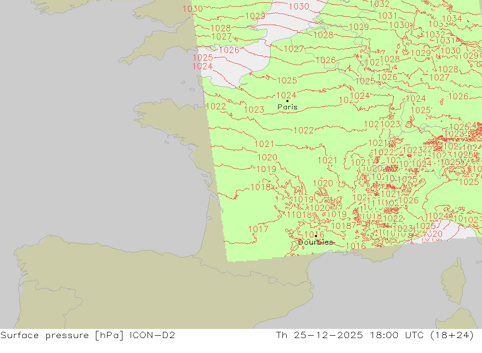
Task: Click the '18:00 UTC' time text
Action: pyautogui.click(x=397, y=335)
